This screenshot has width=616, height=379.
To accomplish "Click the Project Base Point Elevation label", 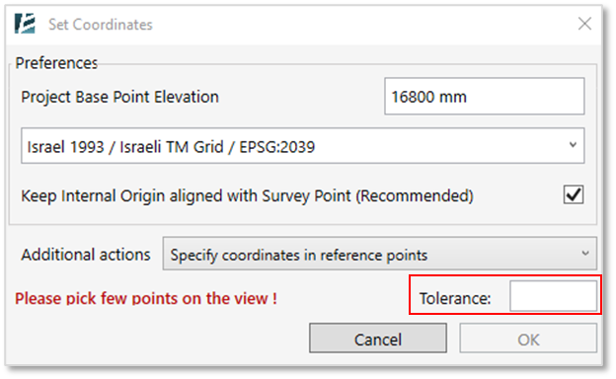I will 119,97.
